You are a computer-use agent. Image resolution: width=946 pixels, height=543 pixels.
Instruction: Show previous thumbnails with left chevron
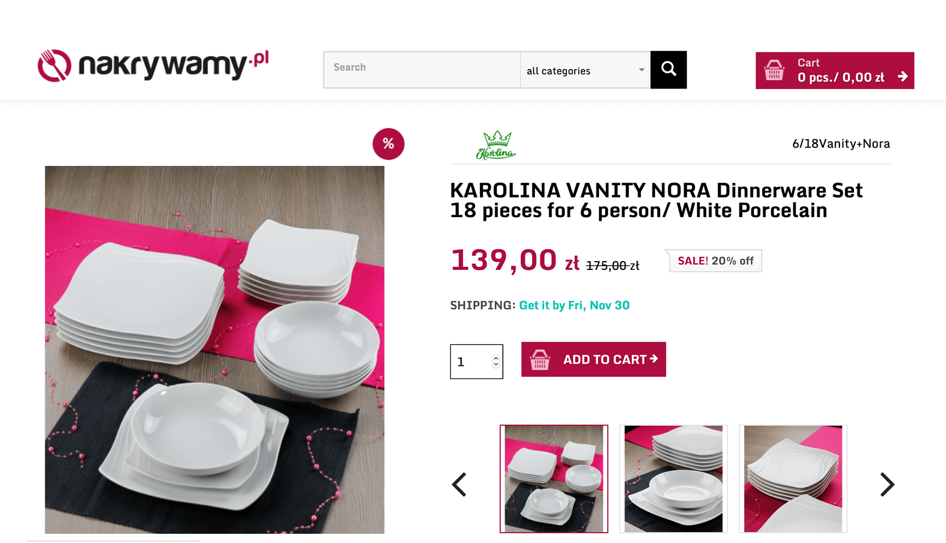459,484
